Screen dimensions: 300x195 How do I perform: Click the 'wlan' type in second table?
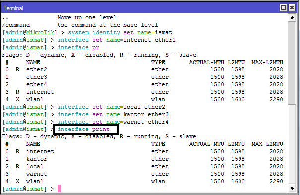click(x=158, y=182)
